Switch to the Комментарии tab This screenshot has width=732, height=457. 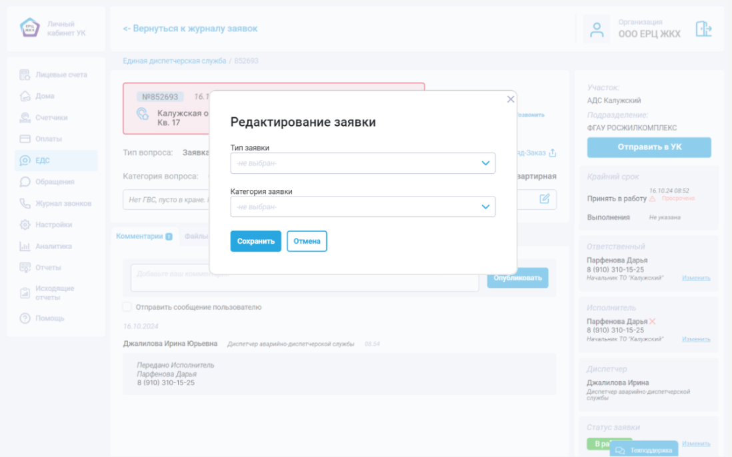139,236
